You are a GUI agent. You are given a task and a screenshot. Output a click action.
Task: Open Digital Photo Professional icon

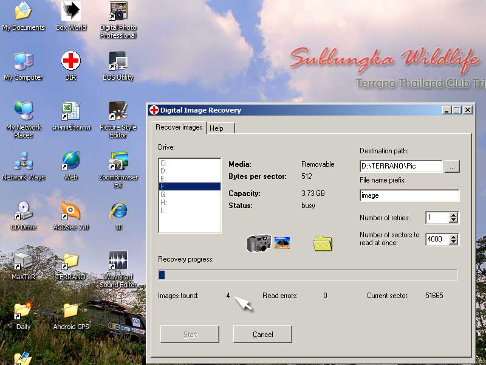point(118,12)
